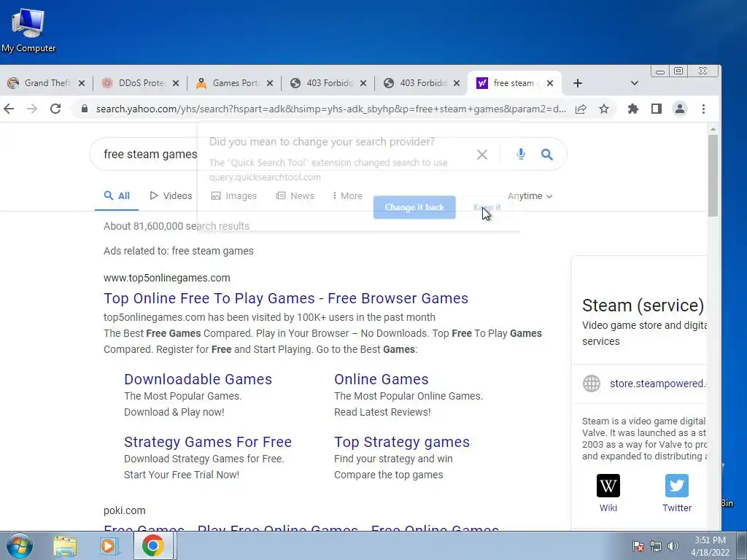Open Windows Explorer from the taskbar
The width and height of the screenshot is (747, 560).
pos(65,545)
